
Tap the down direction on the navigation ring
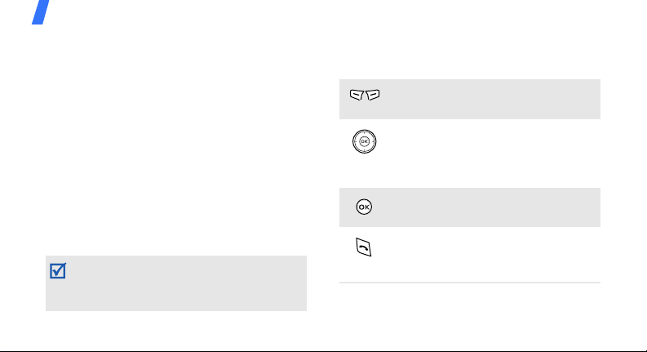tap(365, 151)
